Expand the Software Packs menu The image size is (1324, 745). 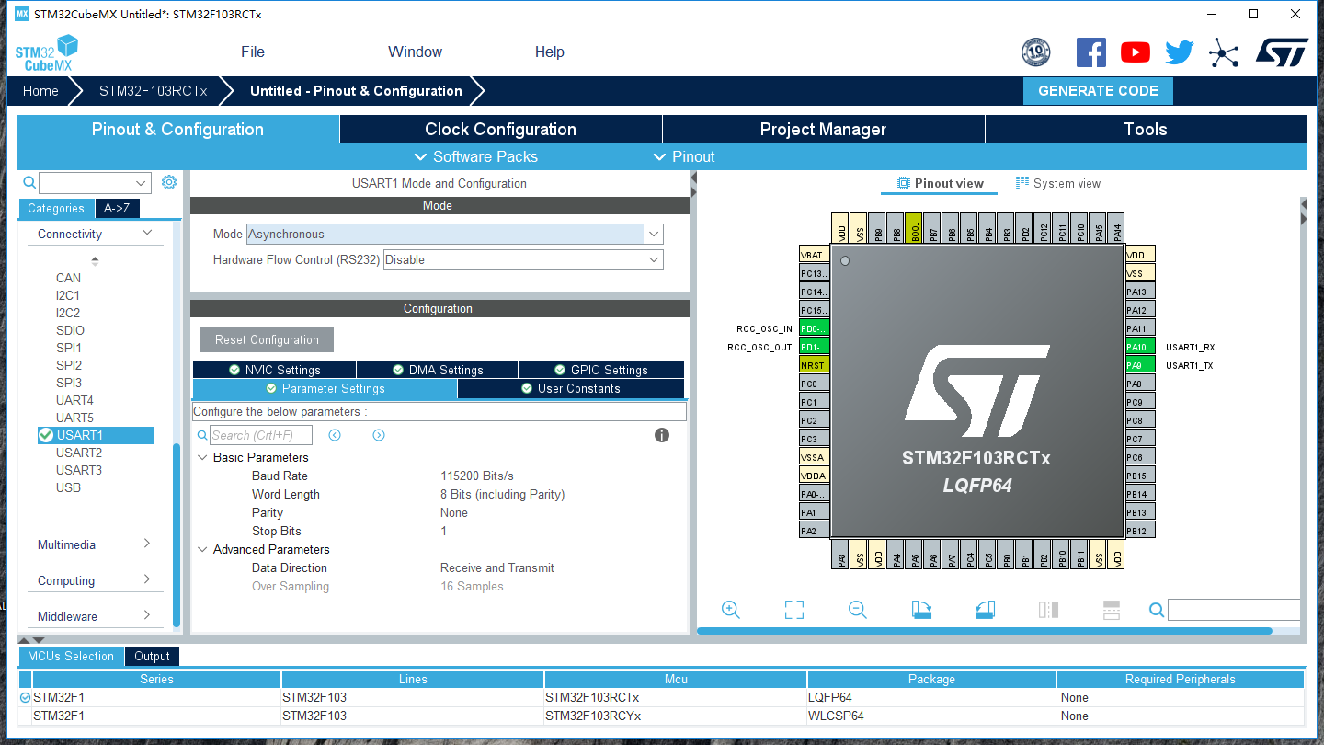(476, 156)
